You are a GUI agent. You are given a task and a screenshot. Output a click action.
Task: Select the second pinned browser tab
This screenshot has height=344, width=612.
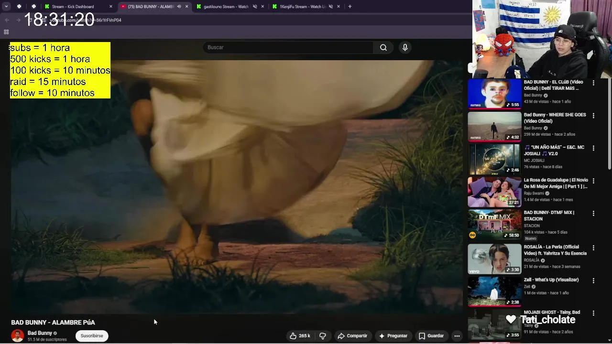[x=34, y=7]
